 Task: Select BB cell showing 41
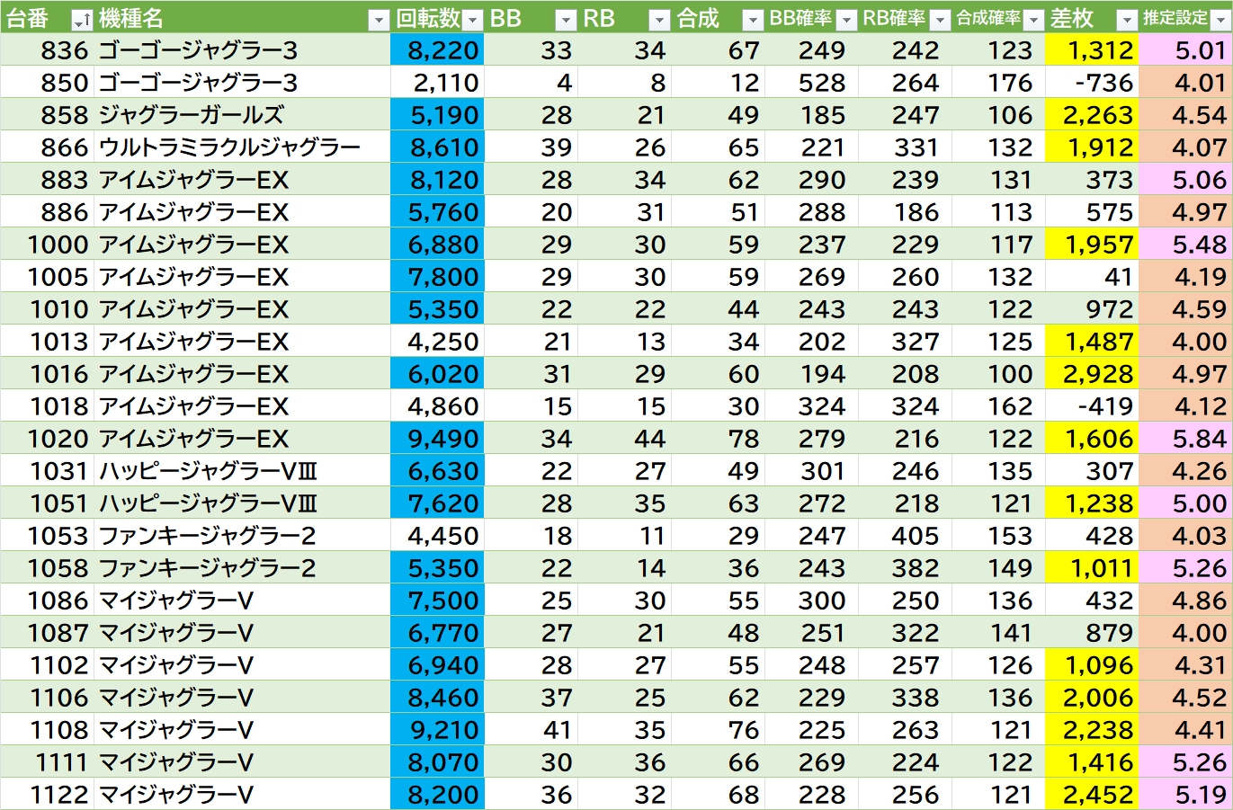pyautogui.click(x=531, y=730)
